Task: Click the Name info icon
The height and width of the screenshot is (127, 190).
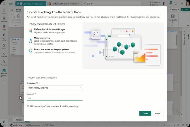Action: tap(33, 94)
